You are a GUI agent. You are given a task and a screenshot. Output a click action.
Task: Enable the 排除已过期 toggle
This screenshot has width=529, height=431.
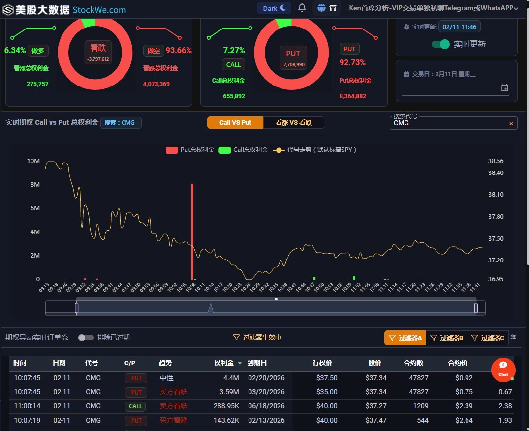coord(86,338)
